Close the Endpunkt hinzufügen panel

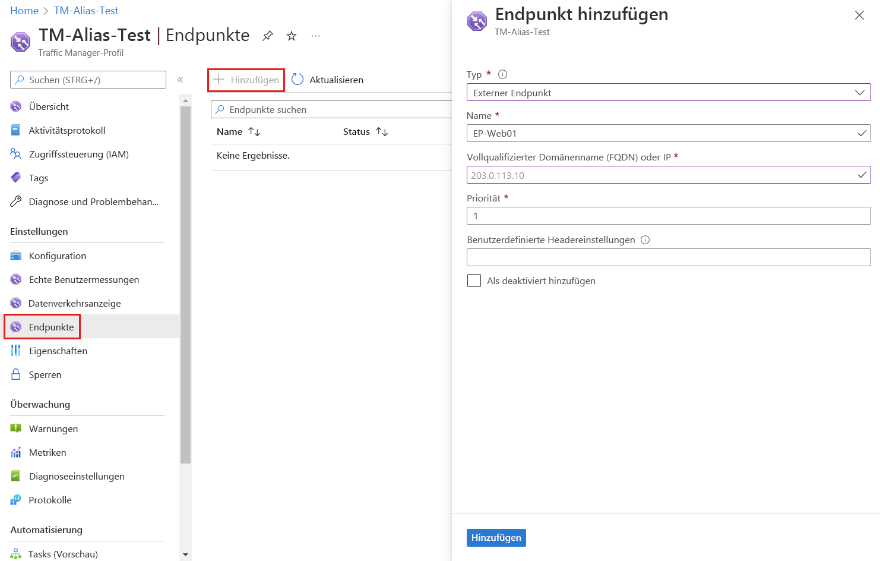[x=859, y=15]
